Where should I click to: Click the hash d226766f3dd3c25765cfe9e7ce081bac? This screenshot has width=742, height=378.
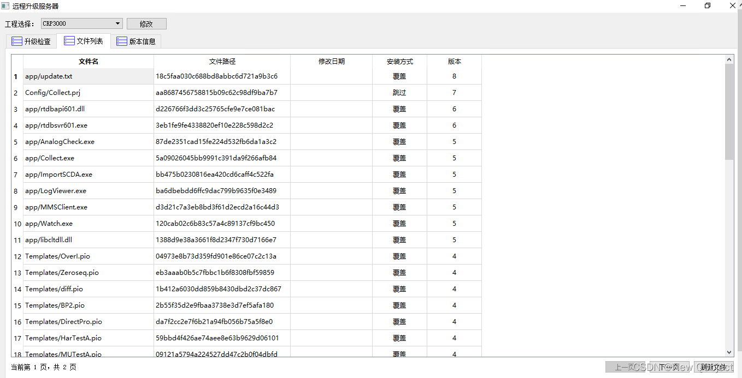tap(215, 109)
